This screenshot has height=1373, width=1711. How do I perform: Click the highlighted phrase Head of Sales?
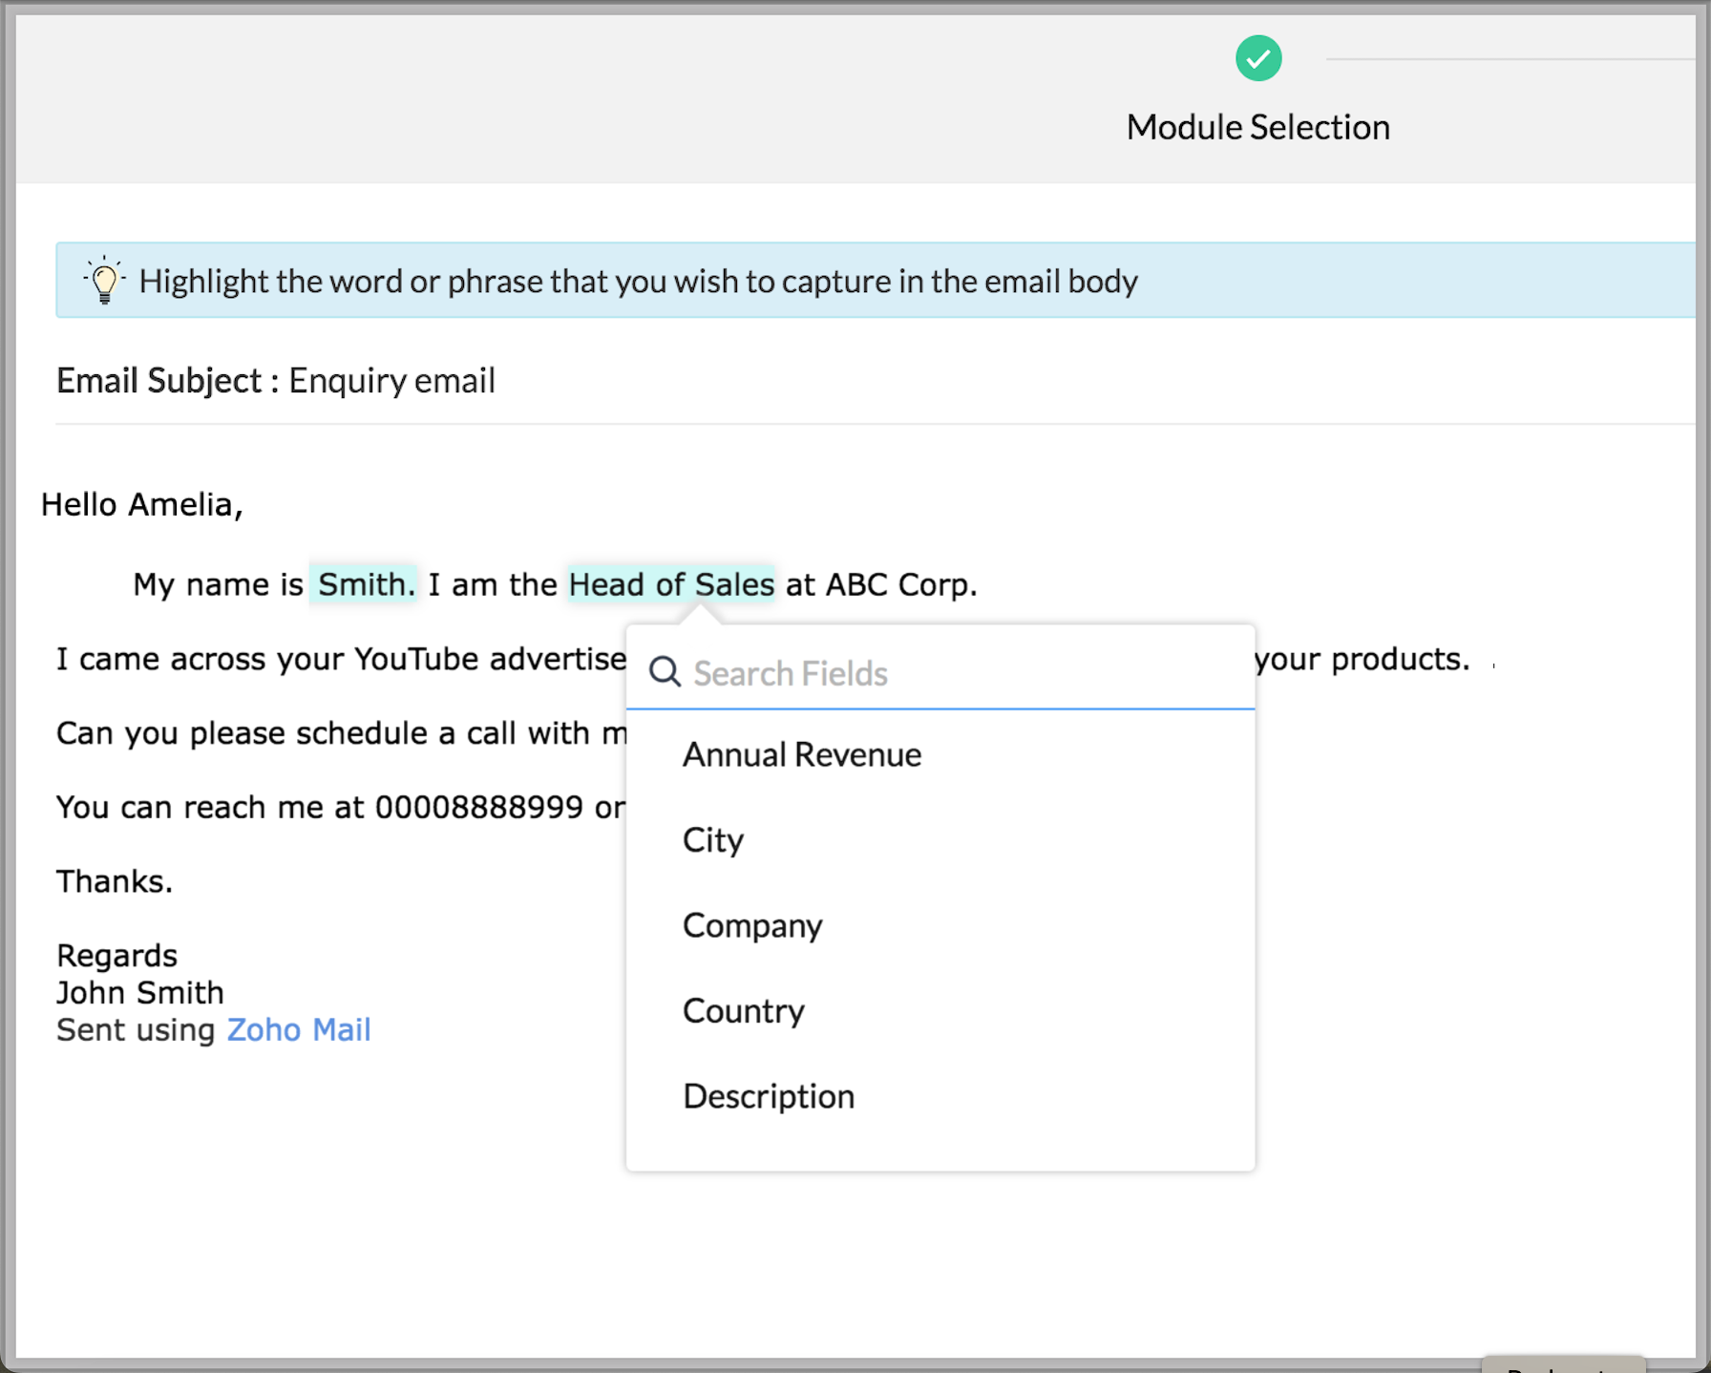click(670, 584)
